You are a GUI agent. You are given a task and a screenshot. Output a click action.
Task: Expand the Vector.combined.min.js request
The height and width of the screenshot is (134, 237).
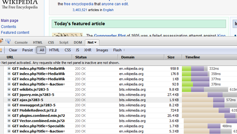tap(9, 121)
